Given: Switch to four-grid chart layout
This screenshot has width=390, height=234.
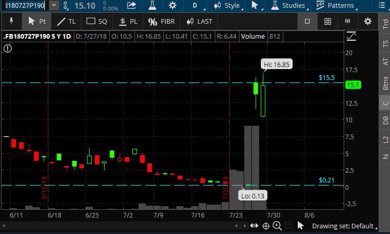Looking at the screenshot, I should (x=328, y=22).
